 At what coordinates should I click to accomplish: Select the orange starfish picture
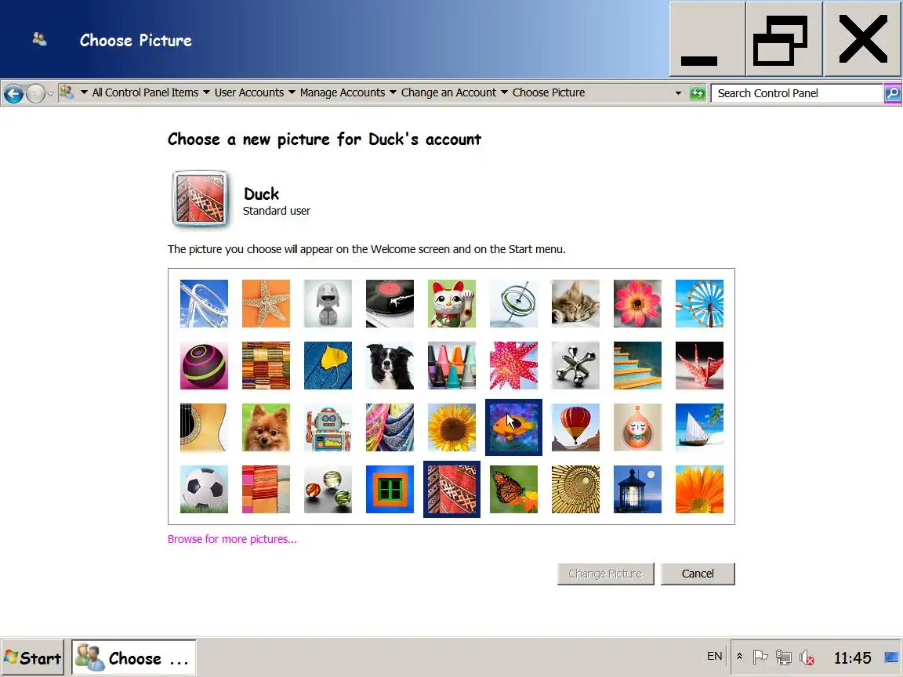tap(266, 303)
